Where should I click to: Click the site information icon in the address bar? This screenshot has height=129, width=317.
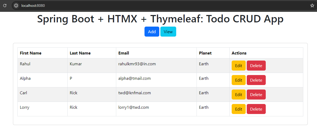[x=16, y=5]
